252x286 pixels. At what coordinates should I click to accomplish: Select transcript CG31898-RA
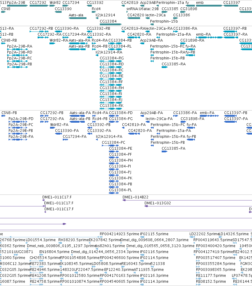tap(192, 40)
